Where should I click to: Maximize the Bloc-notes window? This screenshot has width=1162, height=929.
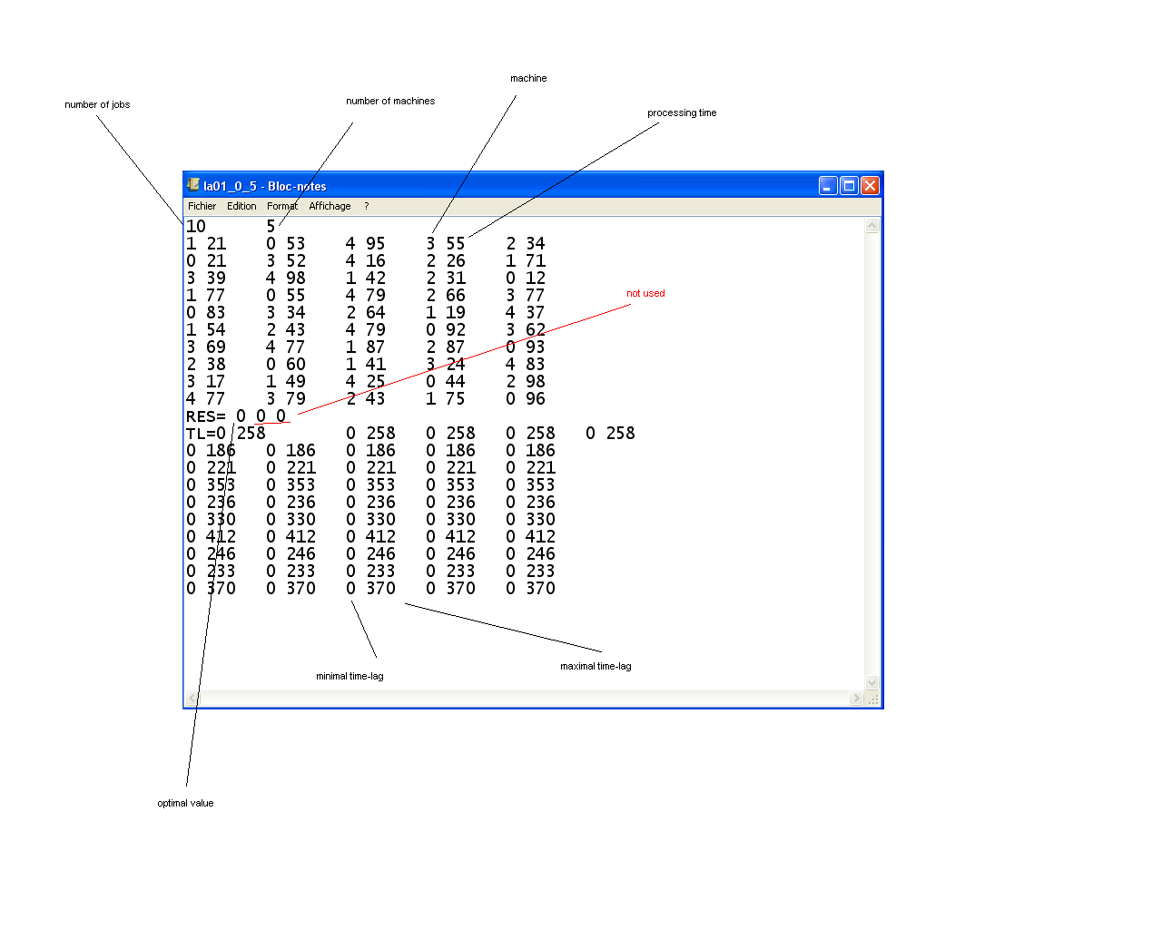point(849,185)
